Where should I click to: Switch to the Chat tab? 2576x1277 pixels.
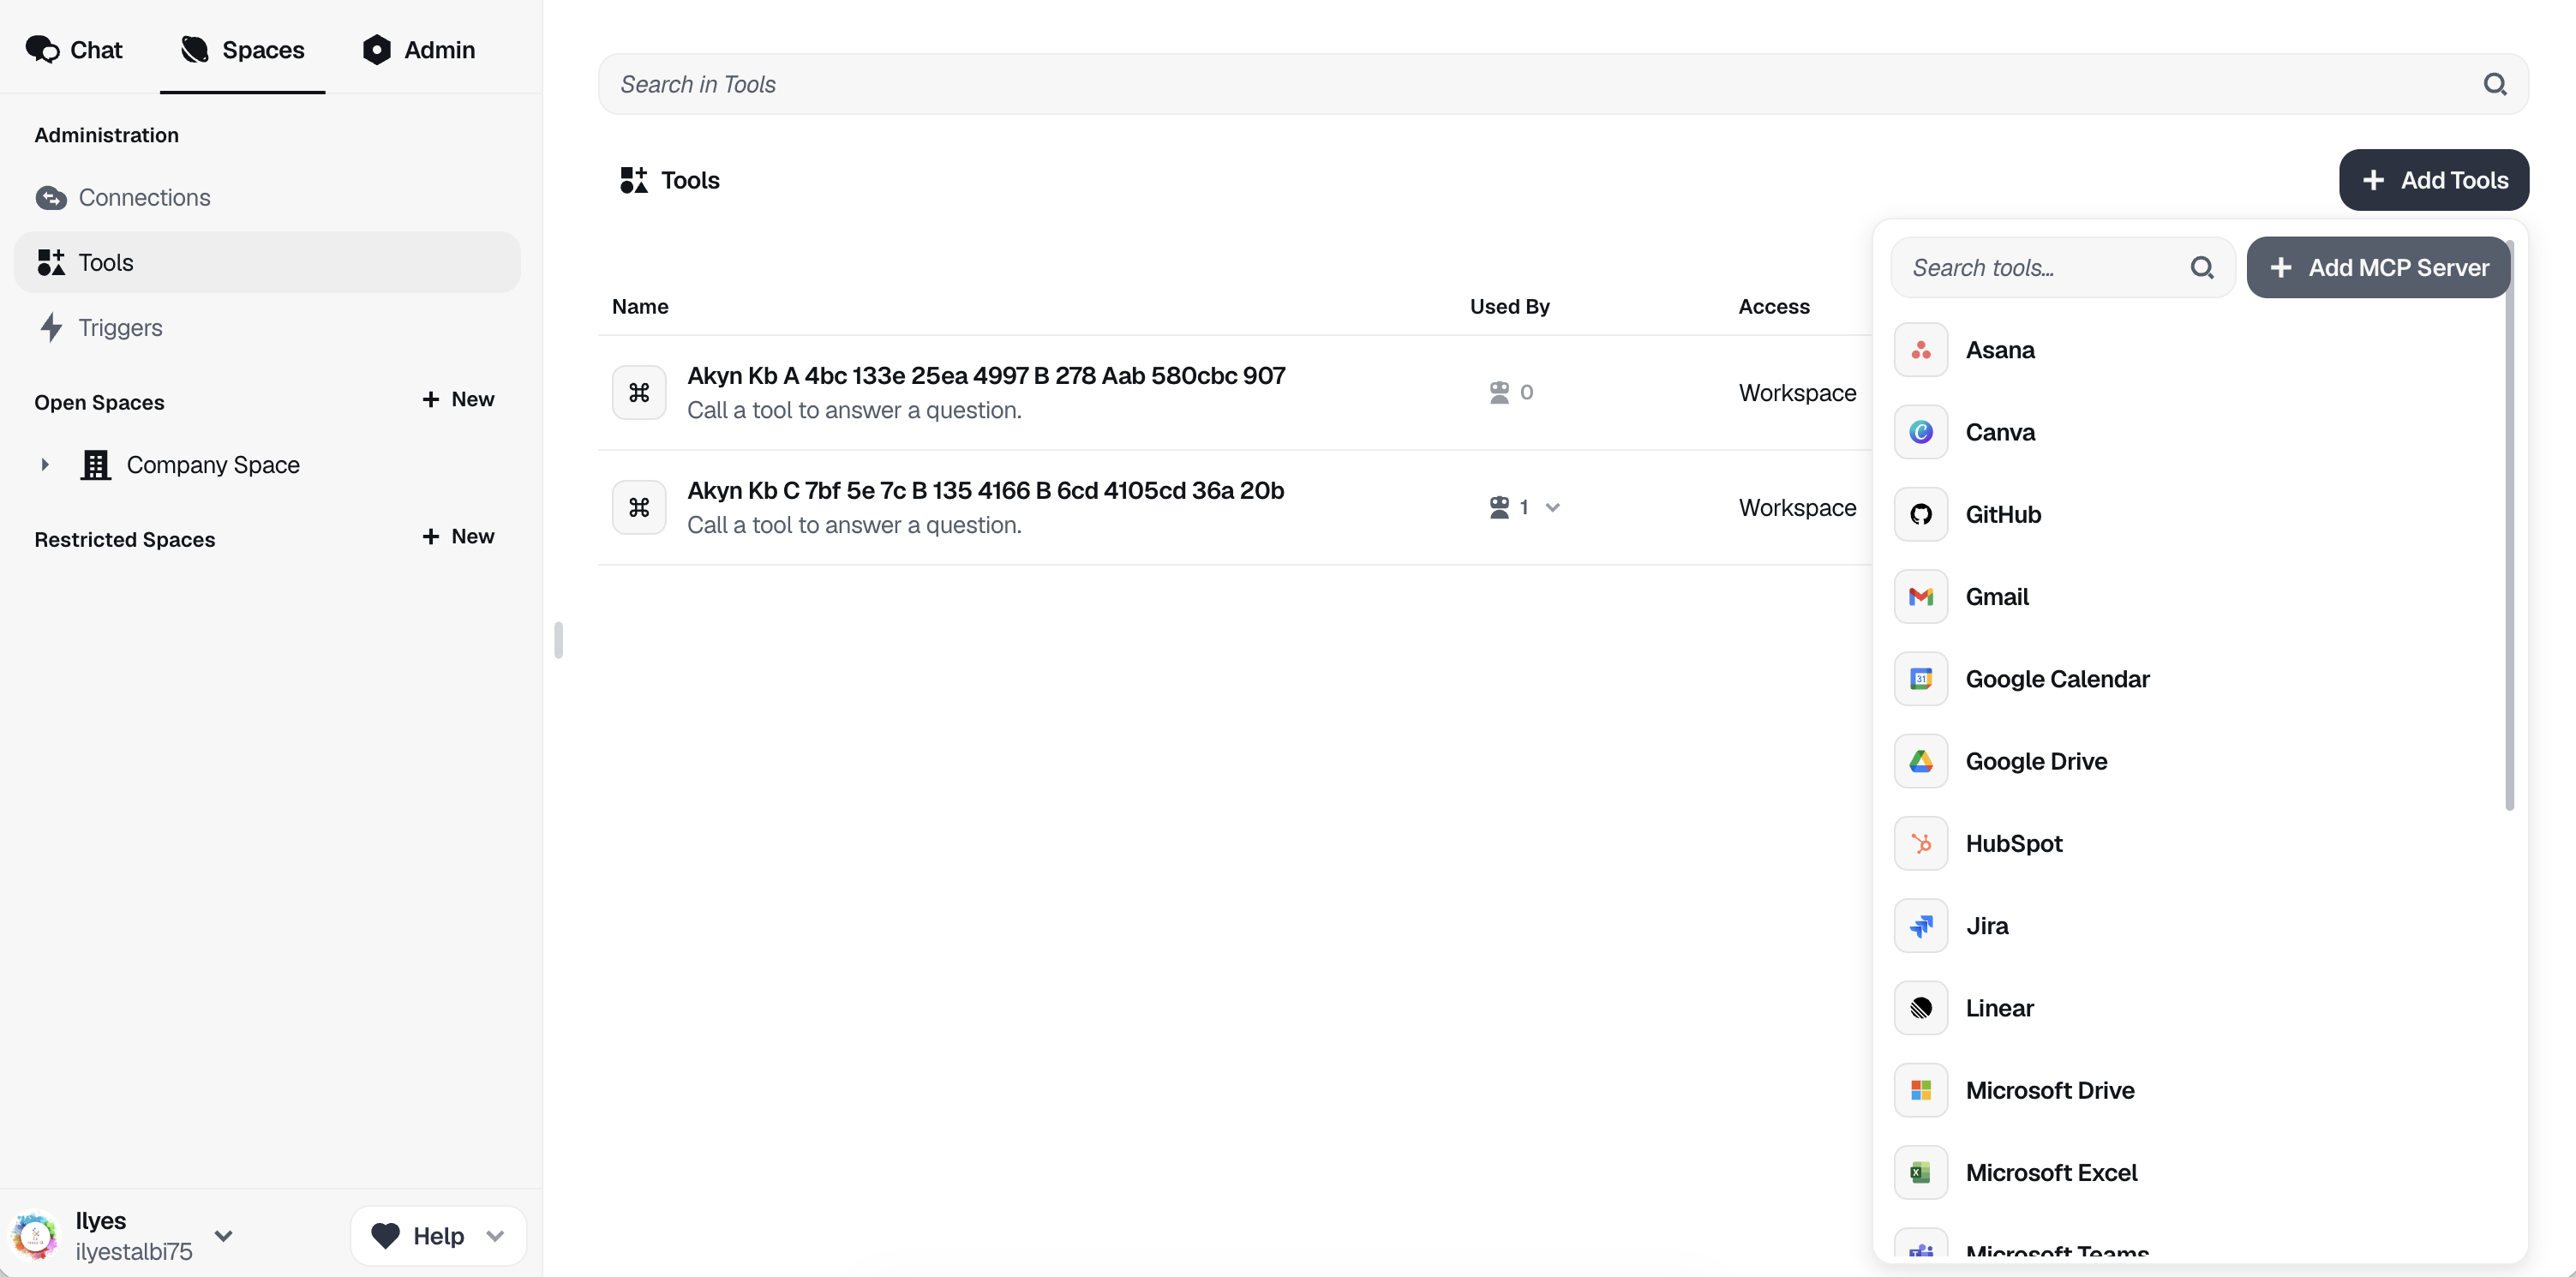pyautogui.click(x=74, y=49)
